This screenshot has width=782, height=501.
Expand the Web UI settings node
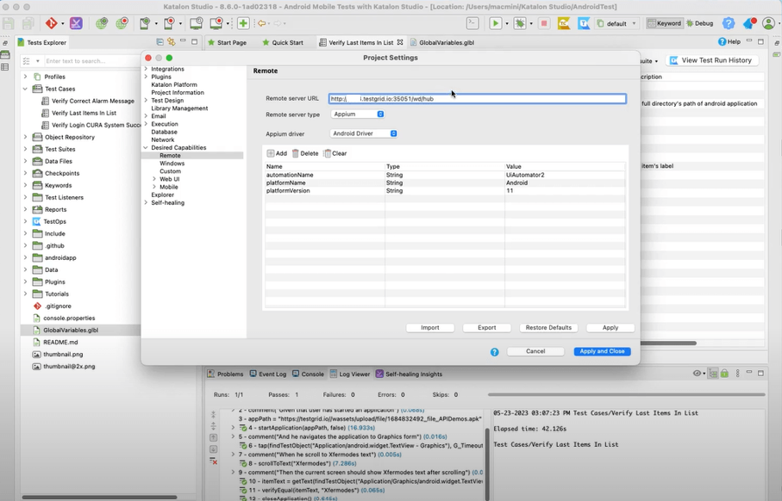tap(154, 179)
